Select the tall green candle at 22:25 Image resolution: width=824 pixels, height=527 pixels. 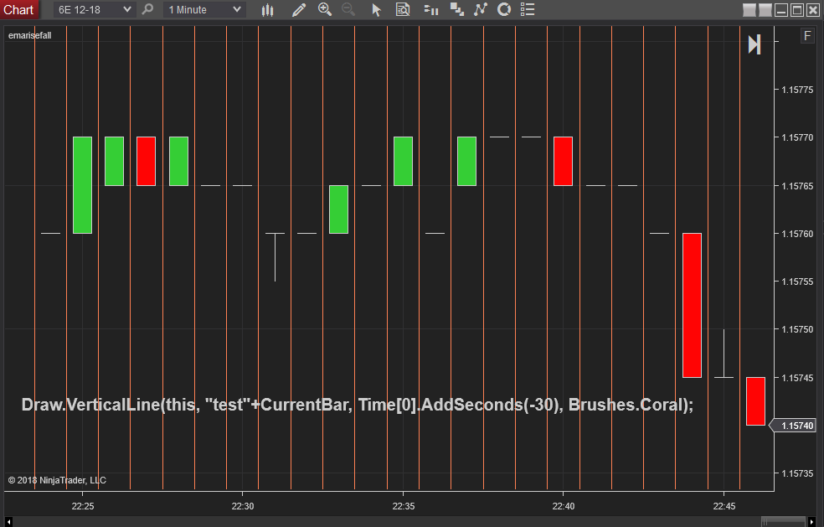click(x=83, y=185)
